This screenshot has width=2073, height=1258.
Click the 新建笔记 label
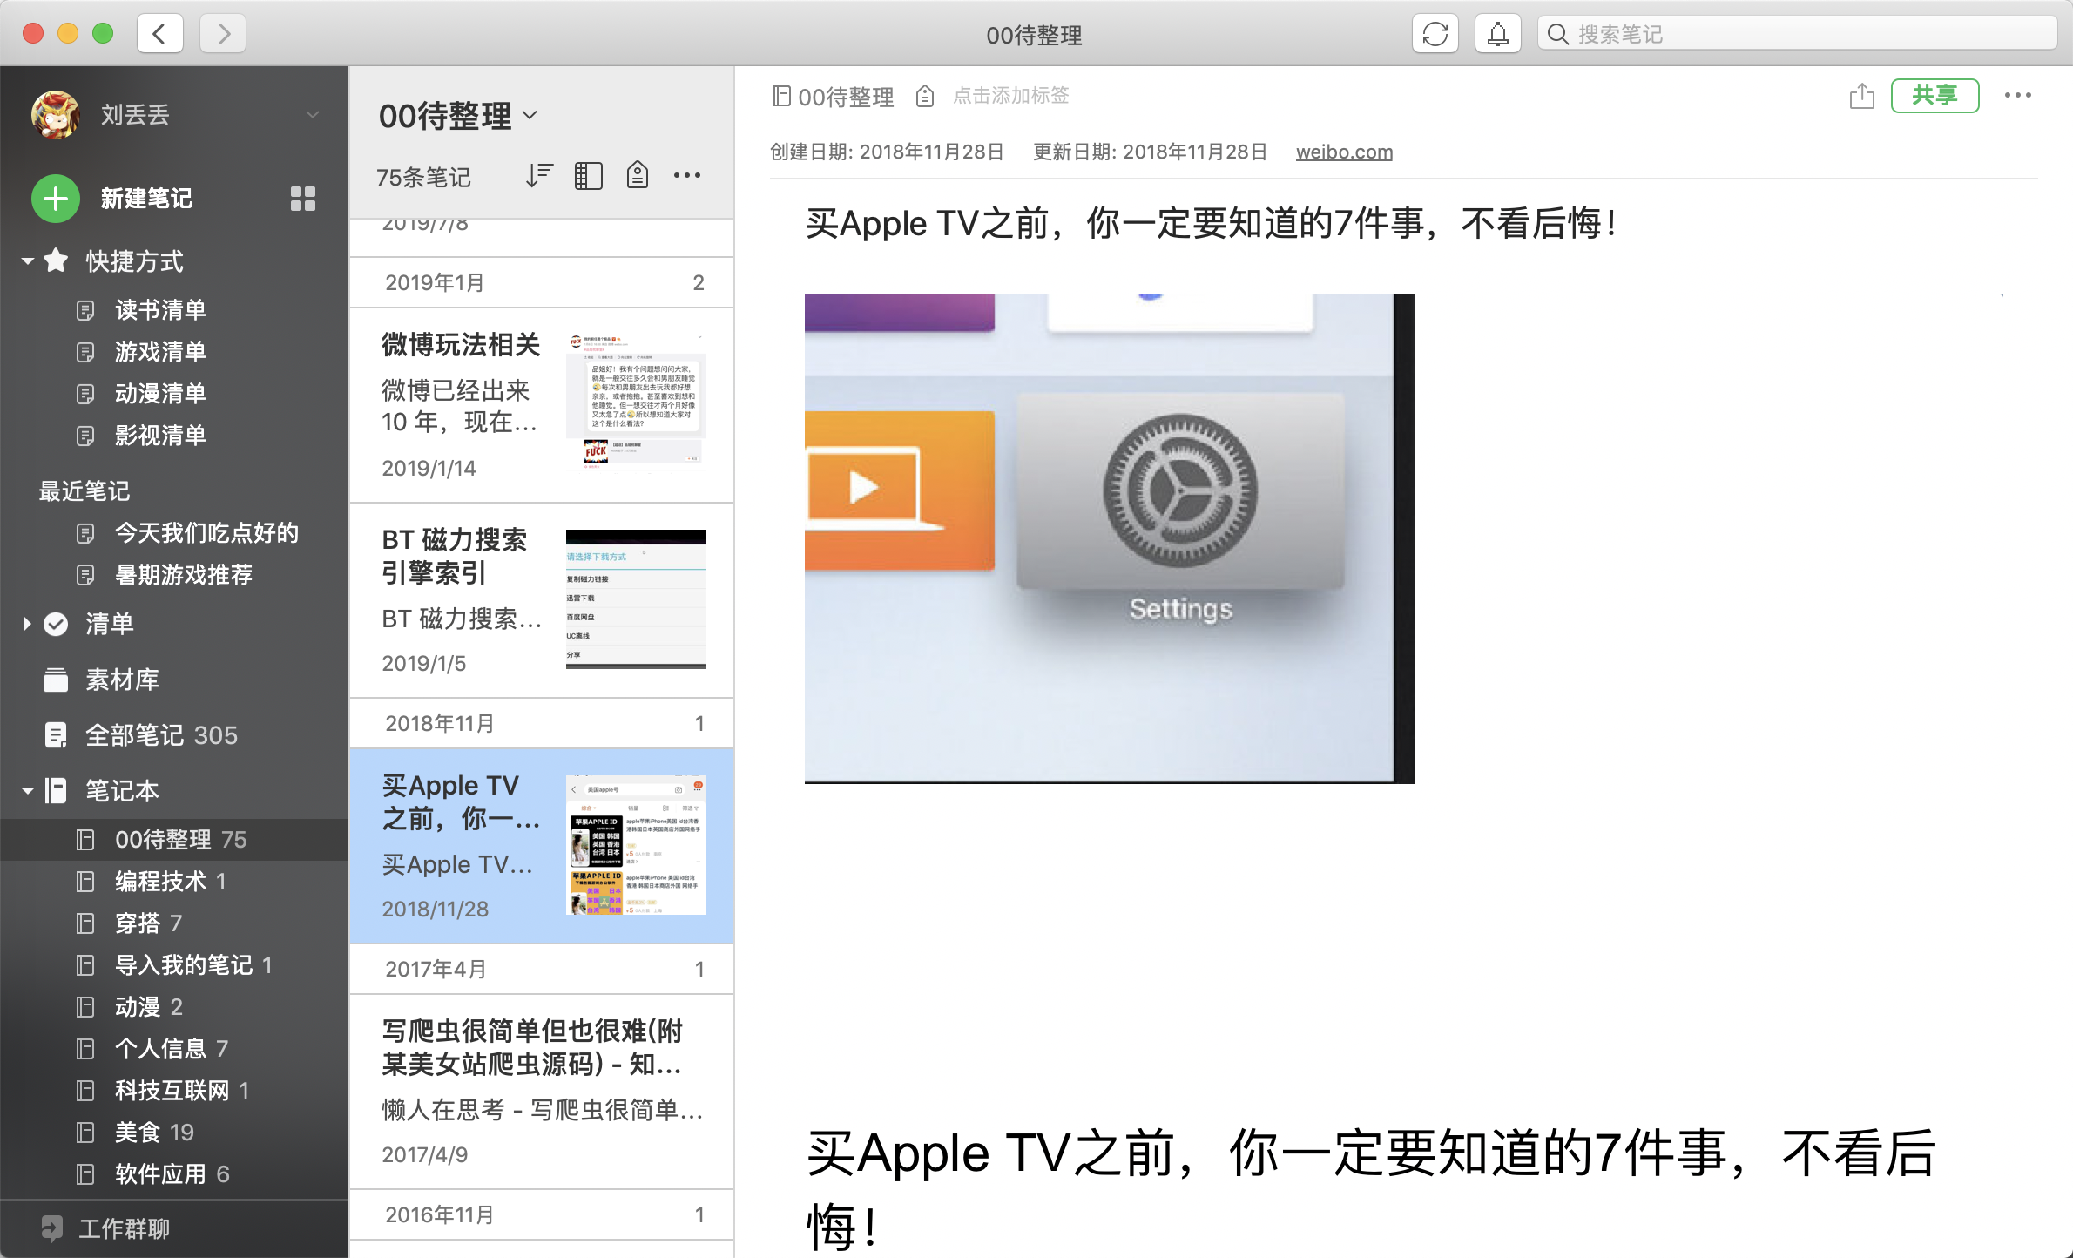point(146,199)
